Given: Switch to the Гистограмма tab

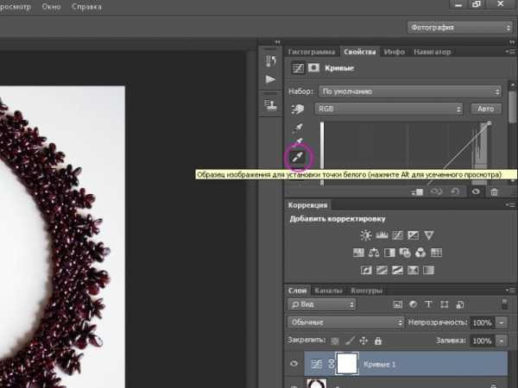Looking at the screenshot, I should [312, 52].
